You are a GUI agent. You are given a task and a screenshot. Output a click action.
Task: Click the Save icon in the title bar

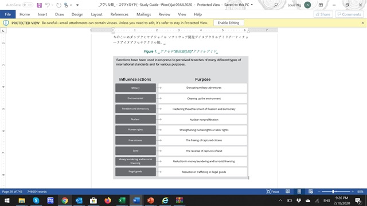[x=40, y=5]
